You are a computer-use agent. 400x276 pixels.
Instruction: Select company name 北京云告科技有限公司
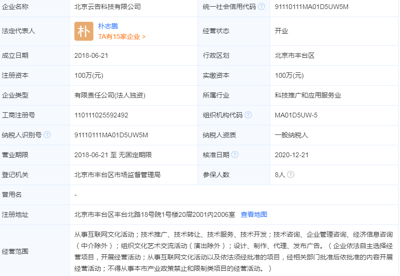(x=108, y=7)
